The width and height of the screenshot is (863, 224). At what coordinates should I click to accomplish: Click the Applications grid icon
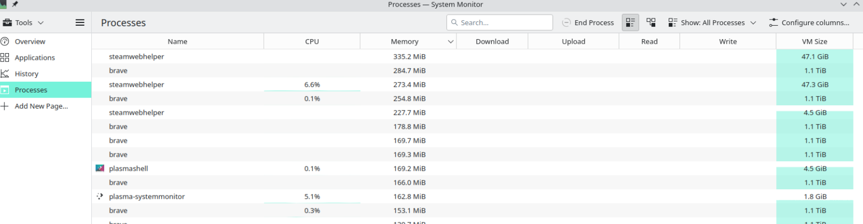5,58
